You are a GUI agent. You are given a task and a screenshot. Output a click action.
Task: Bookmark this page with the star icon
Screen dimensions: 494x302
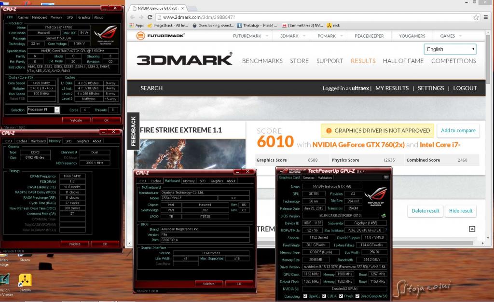(476, 17)
